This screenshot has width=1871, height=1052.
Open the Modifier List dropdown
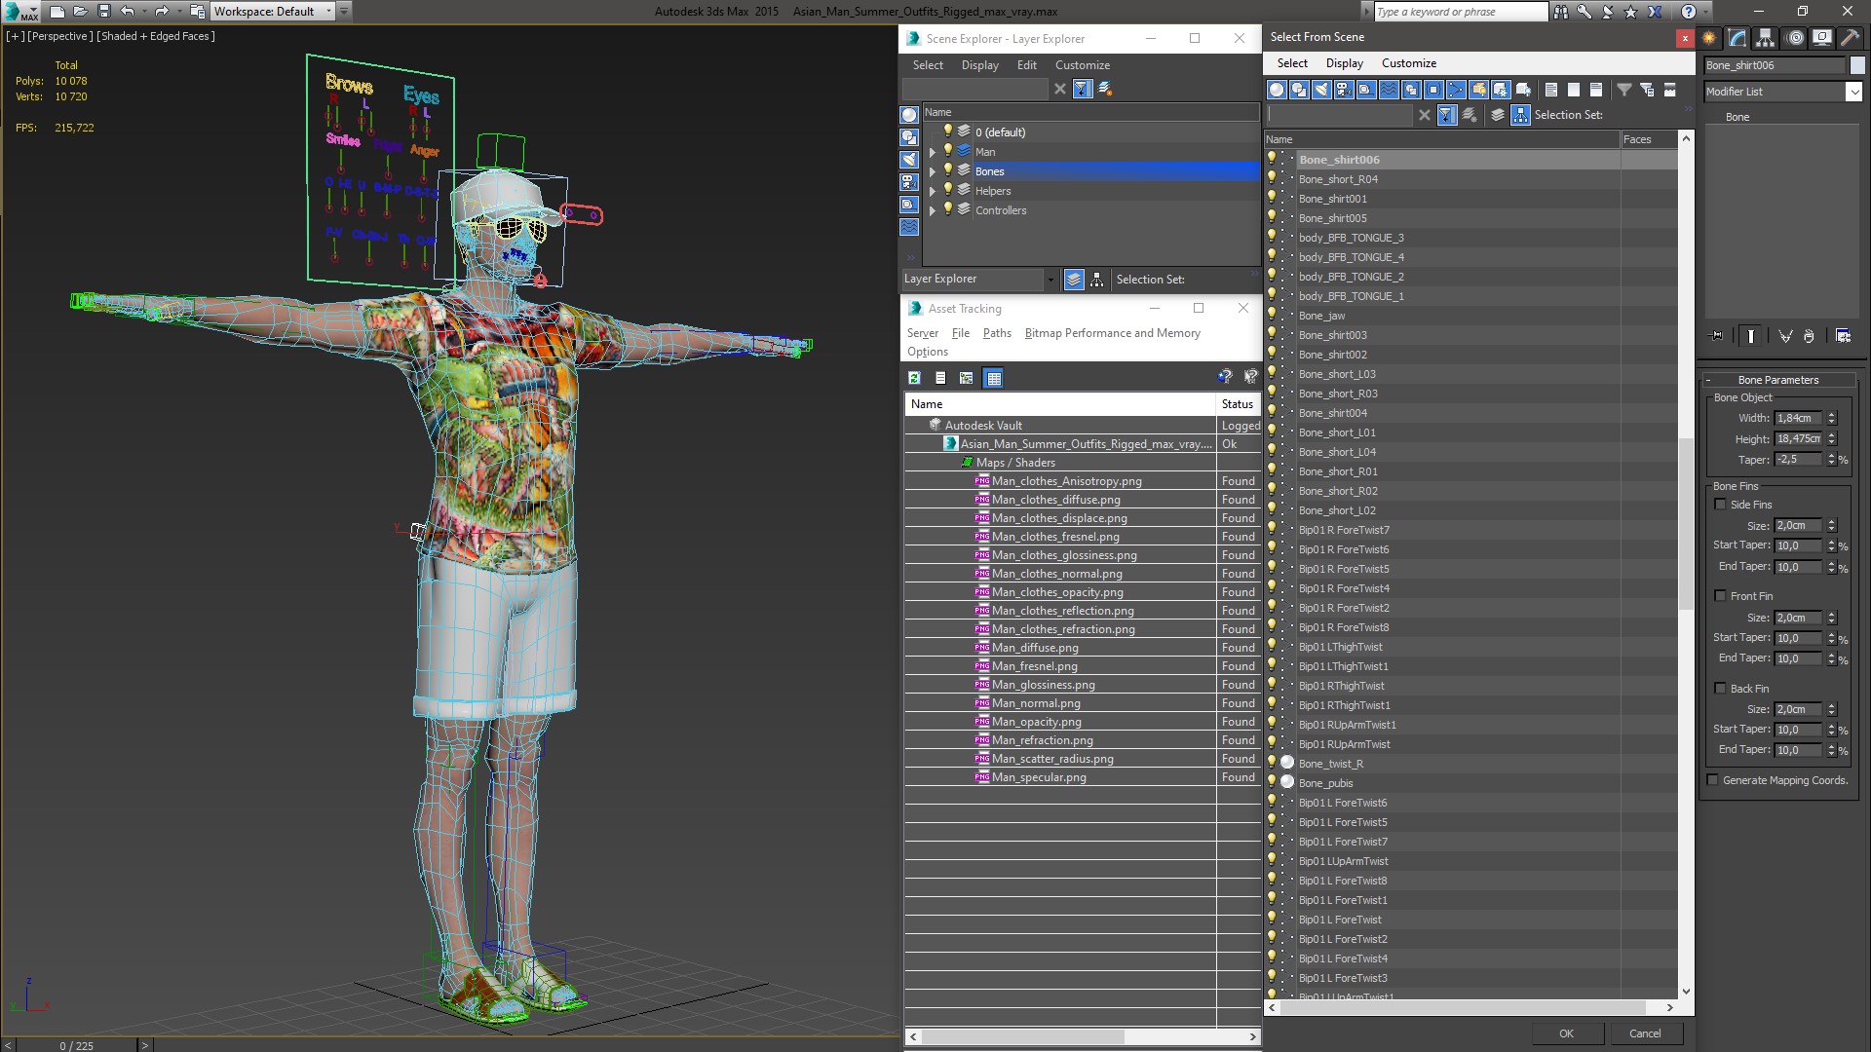pyautogui.click(x=1852, y=92)
